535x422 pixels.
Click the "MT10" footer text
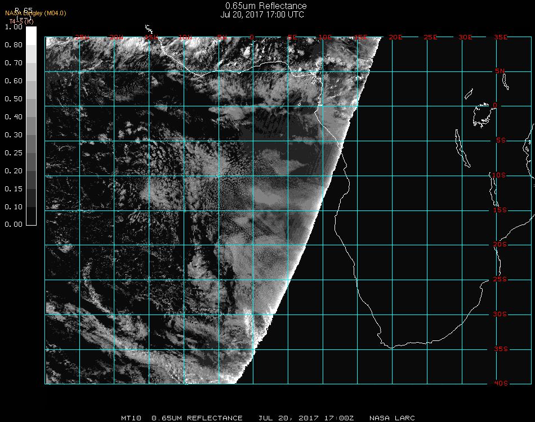point(131,418)
